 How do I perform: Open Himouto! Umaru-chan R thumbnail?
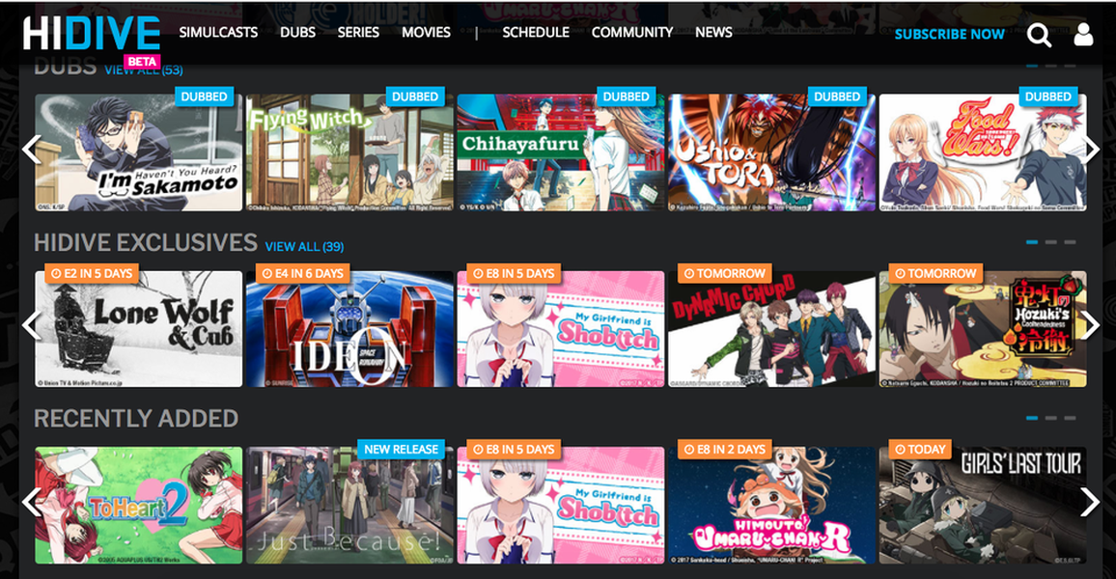771,505
